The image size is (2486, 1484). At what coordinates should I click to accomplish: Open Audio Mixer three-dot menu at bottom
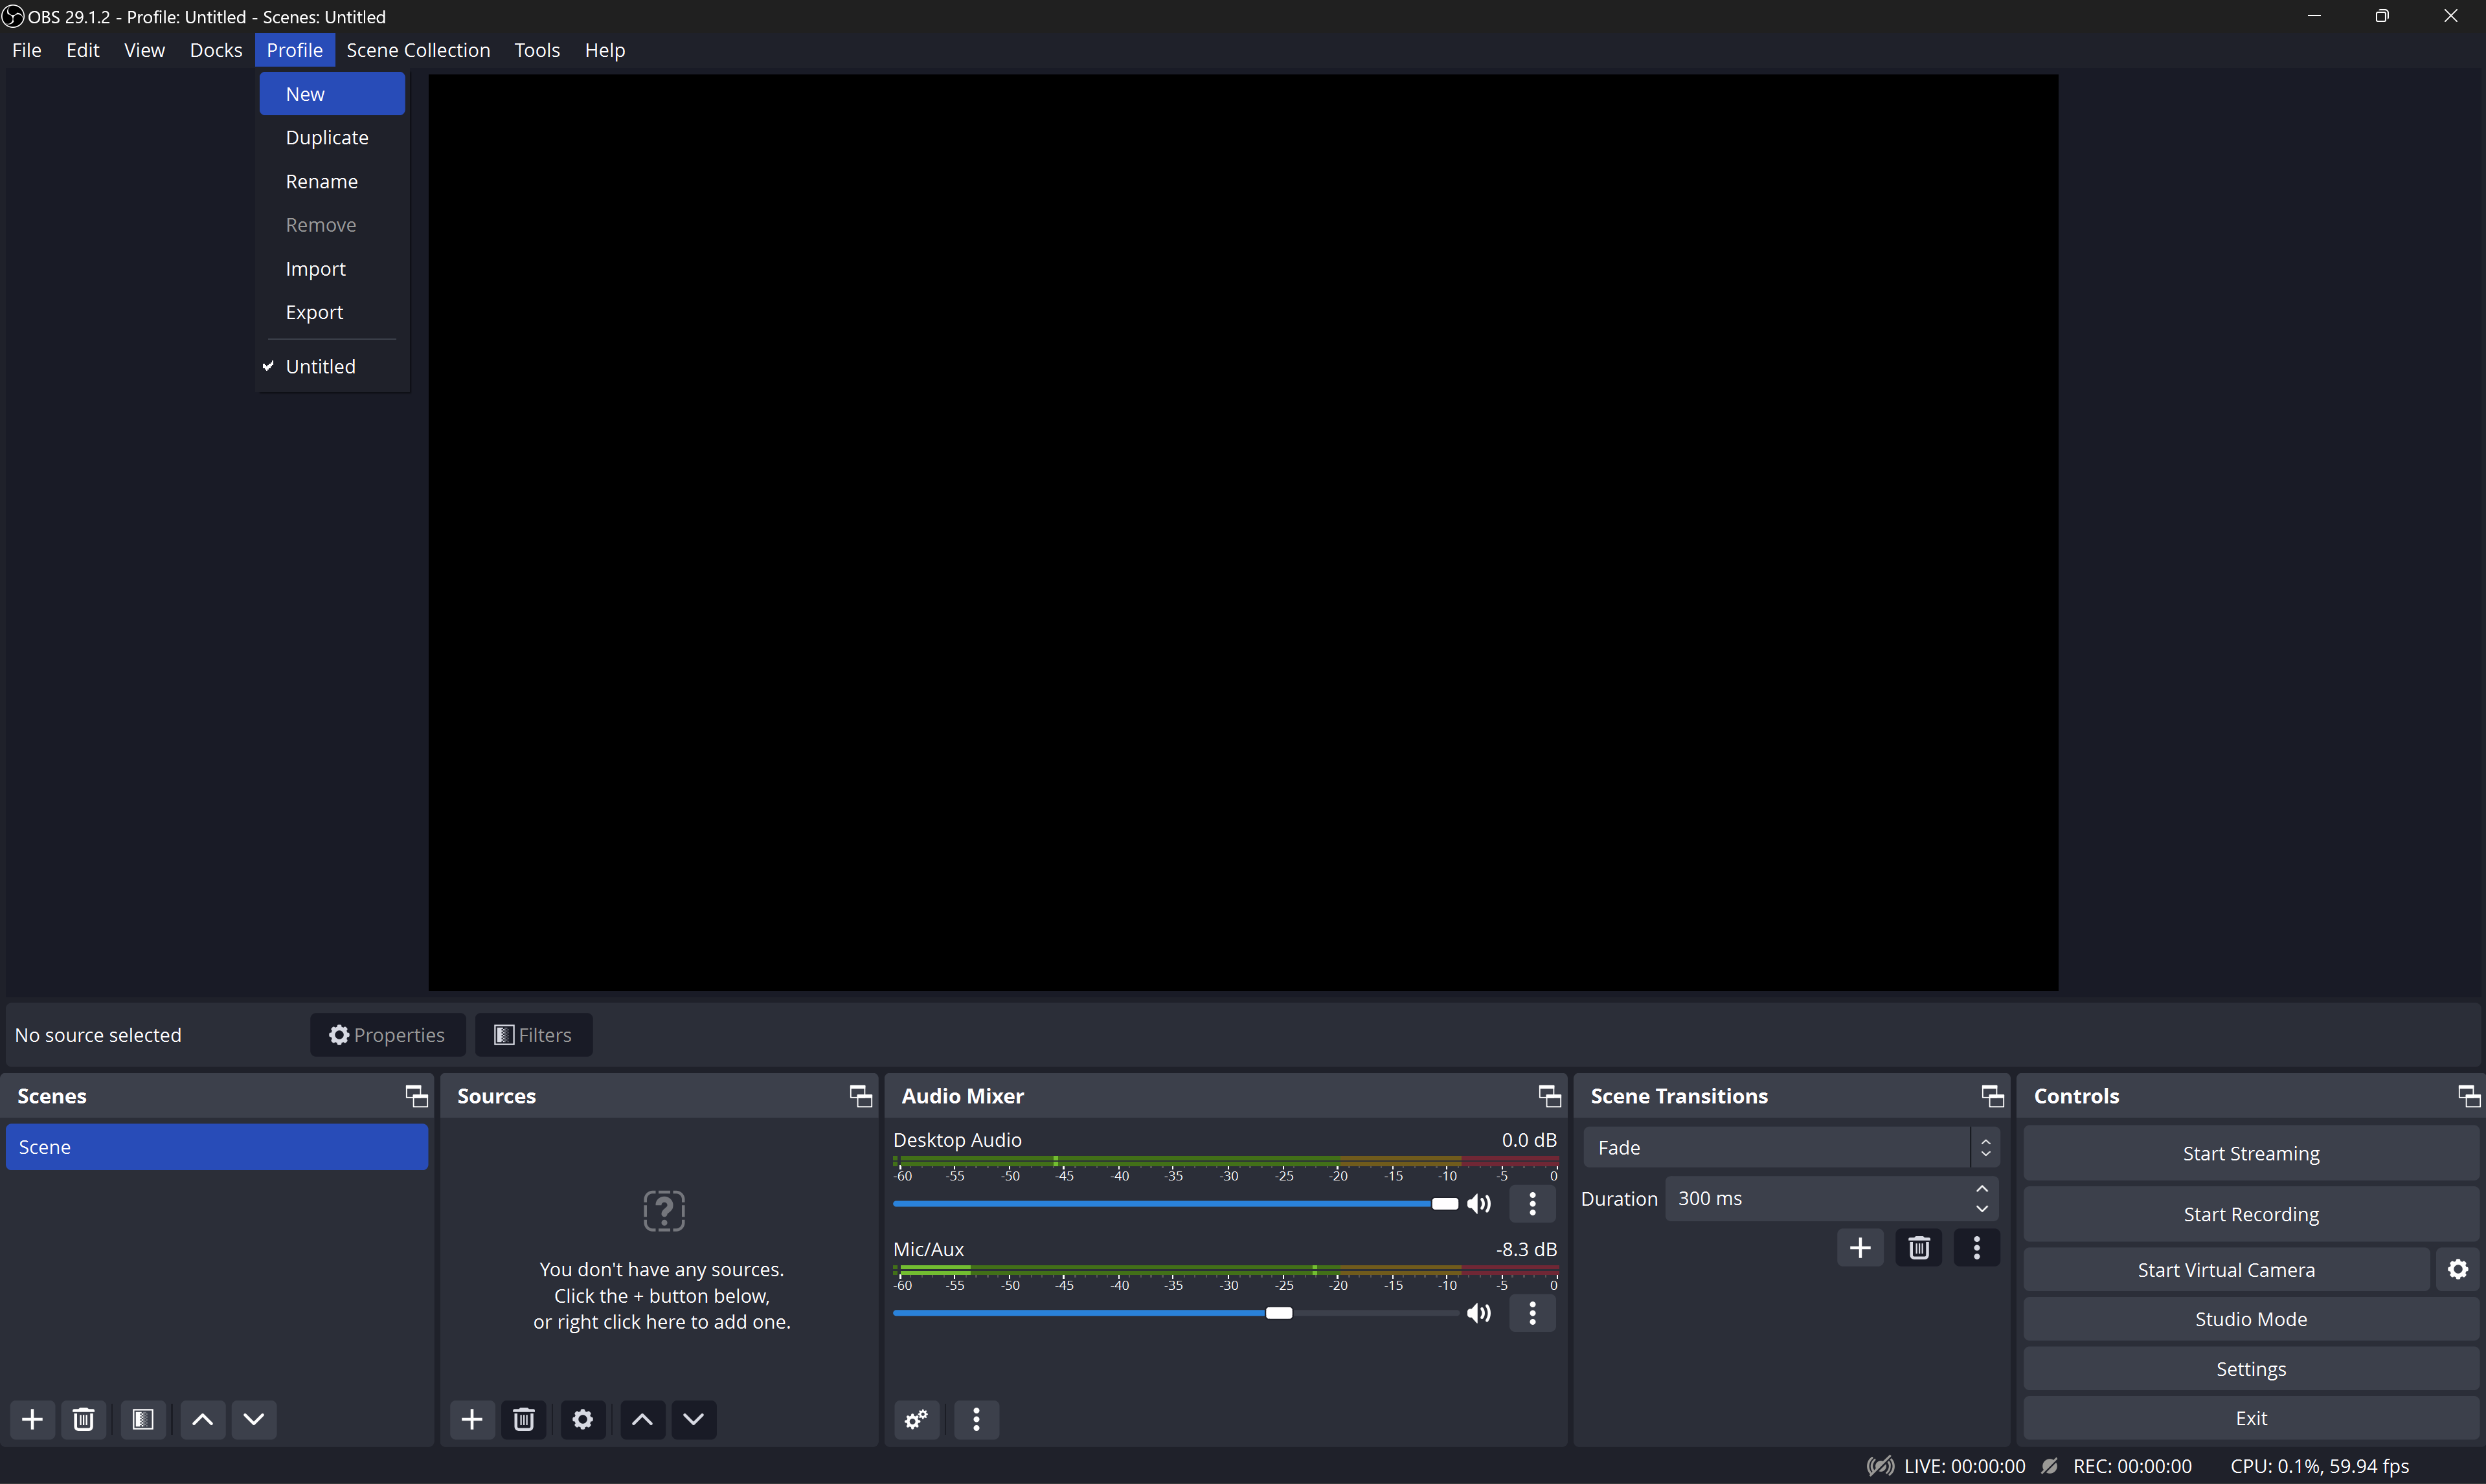point(977,1419)
